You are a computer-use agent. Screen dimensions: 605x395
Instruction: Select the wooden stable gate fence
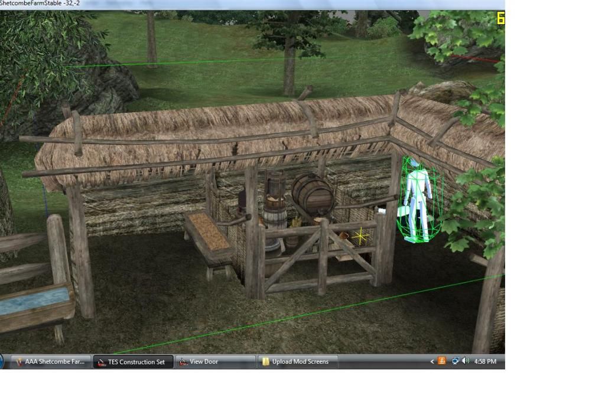(x=320, y=256)
